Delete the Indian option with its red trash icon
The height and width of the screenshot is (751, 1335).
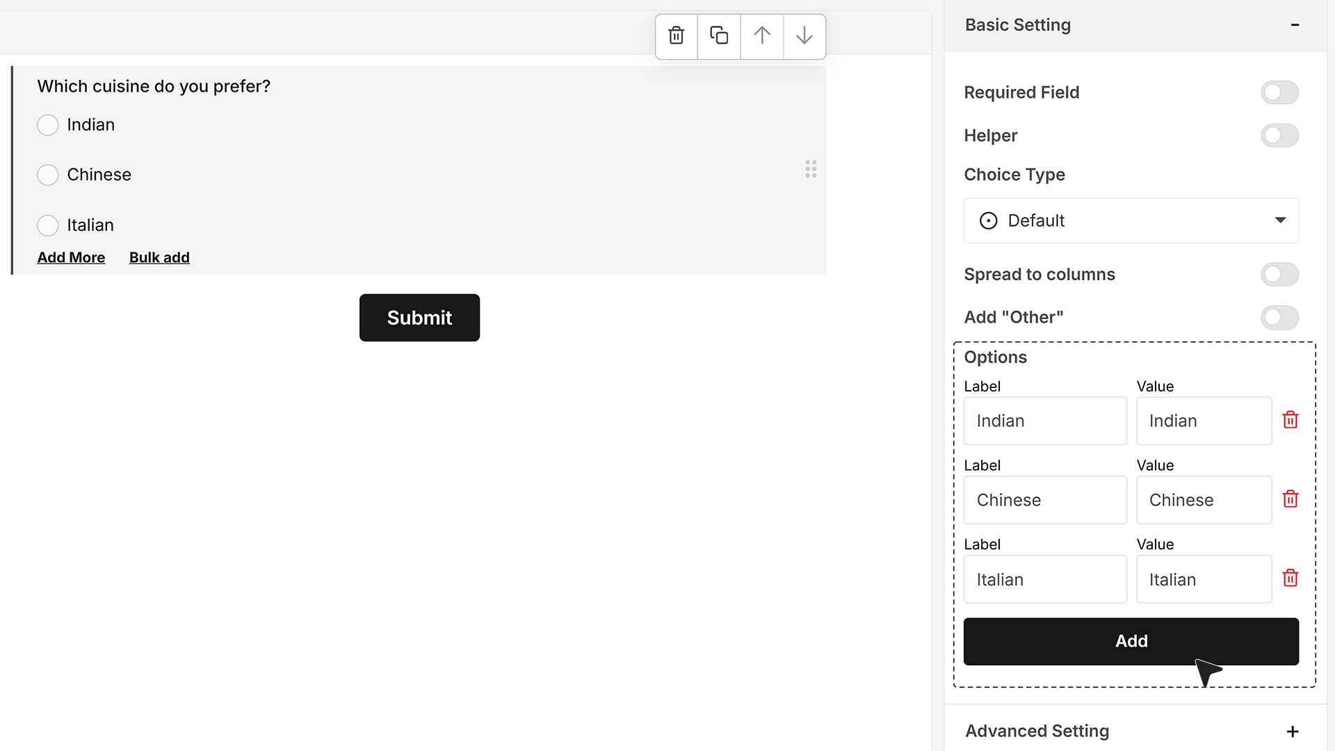pyautogui.click(x=1290, y=420)
